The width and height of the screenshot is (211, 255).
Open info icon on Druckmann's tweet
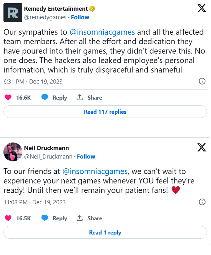[202, 202]
